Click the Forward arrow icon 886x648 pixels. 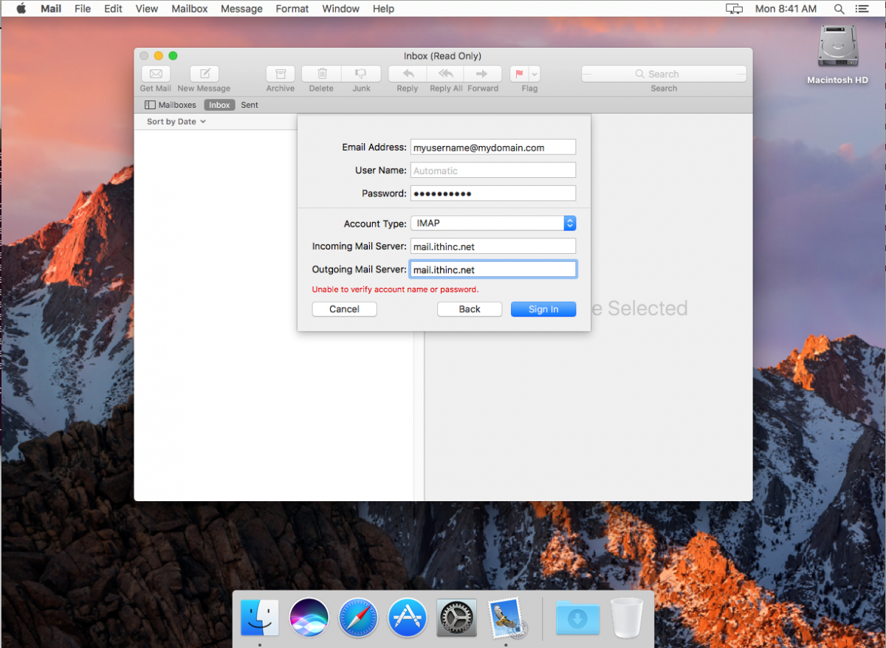point(483,74)
